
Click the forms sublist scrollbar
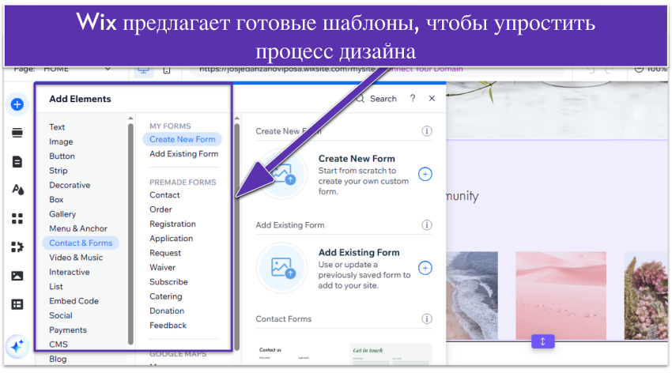(x=236, y=237)
